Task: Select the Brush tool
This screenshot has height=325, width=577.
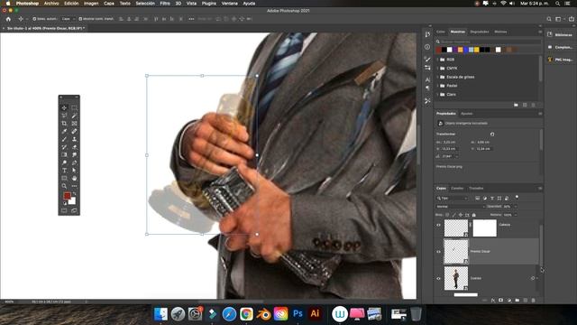Action: [x=64, y=139]
